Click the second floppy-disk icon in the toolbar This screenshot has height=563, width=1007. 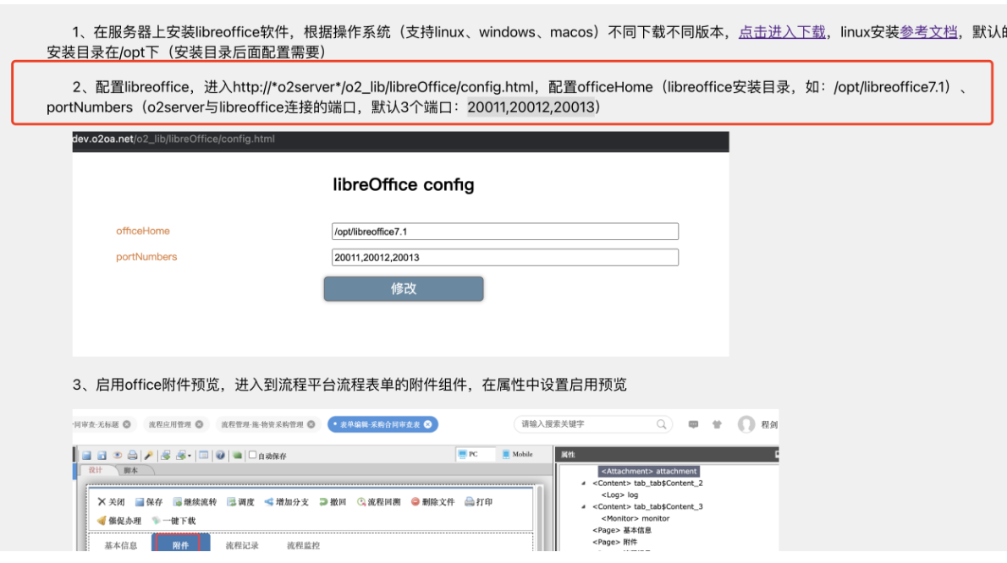tap(102, 456)
